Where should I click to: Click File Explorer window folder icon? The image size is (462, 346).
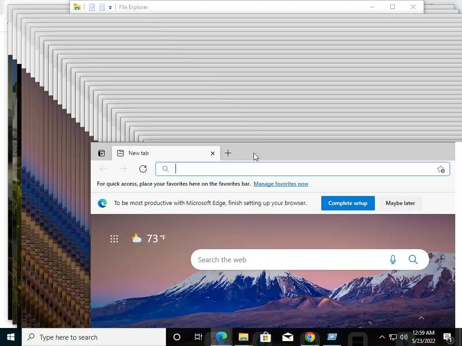(x=77, y=7)
